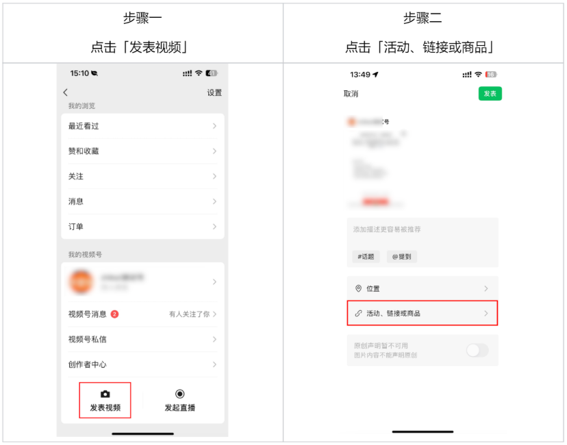This screenshot has height=445, width=567.
Task: Click the link icon beside 活动、链接或商品
Action: point(358,314)
